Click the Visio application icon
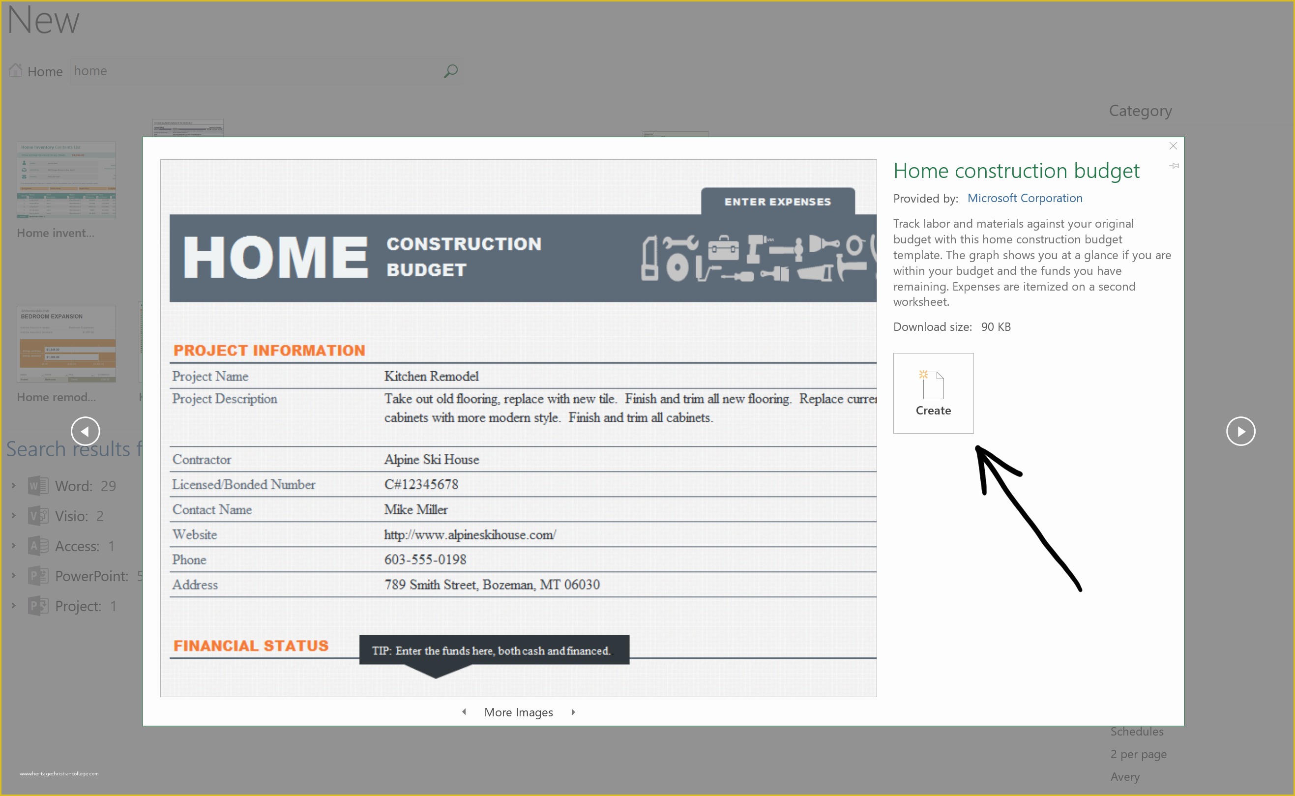Screen dimensions: 1295x796 tap(38, 515)
